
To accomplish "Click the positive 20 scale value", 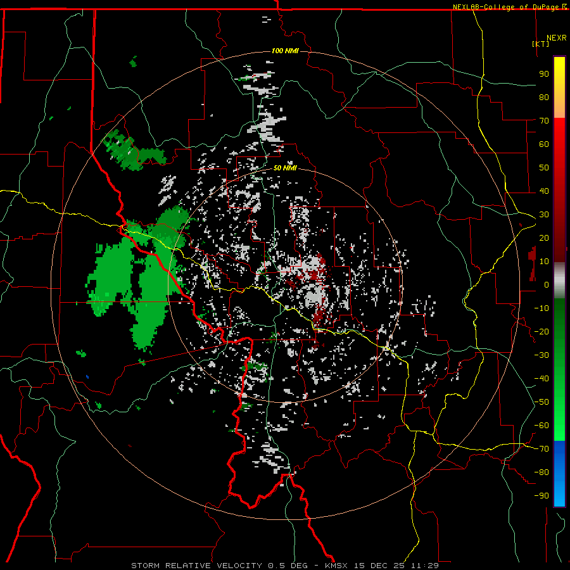I will pyautogui.click(x=544, y=237).
